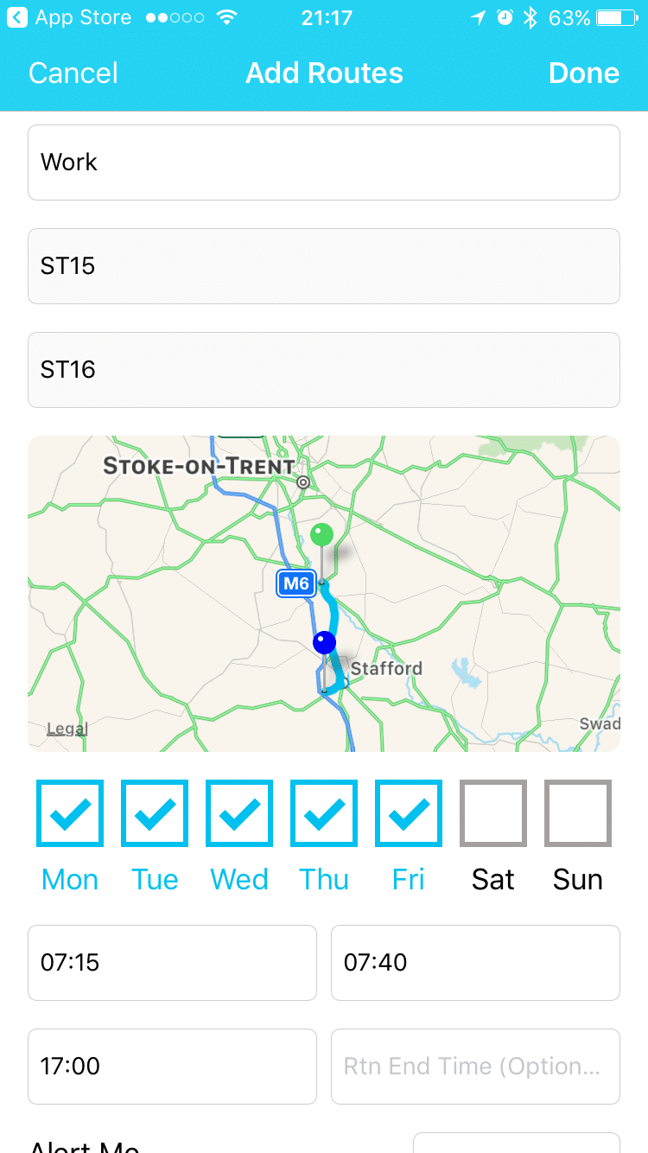Open the 07:15 departure time picker
The image size is (648, 1153).
pos(172,962)
